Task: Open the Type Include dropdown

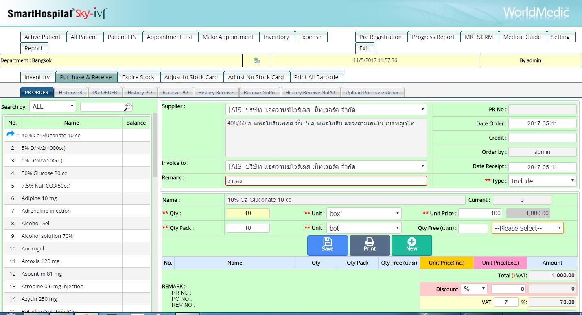Action: pos(542,181)
